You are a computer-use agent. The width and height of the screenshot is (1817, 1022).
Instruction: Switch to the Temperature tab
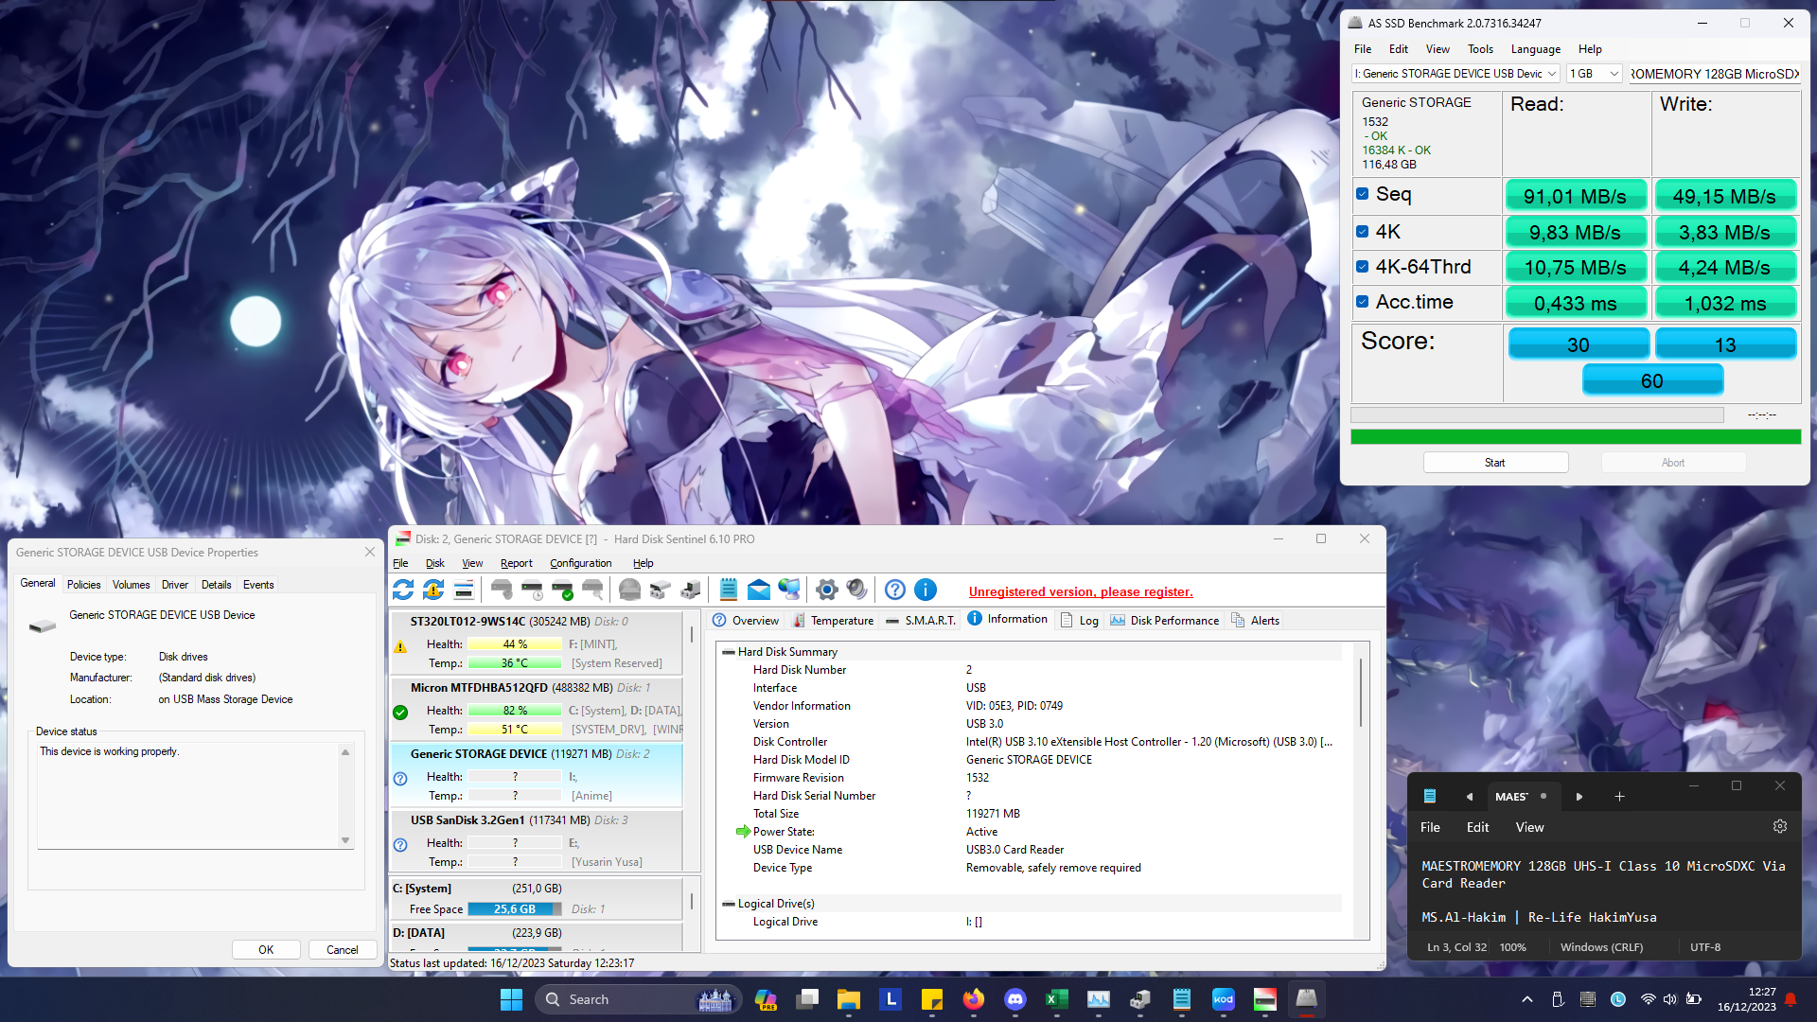(x=833, y=621)
